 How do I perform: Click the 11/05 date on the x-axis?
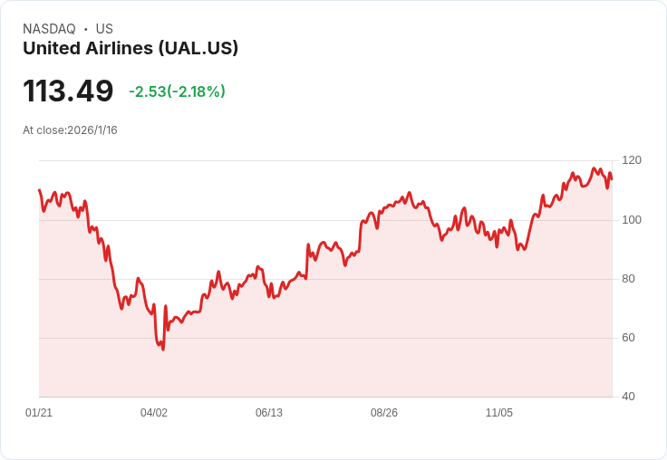tap(499, 413)
